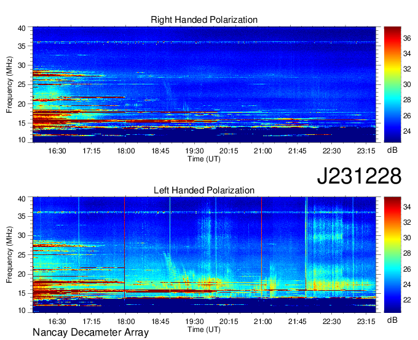The height and width of the screenshot is (340, 418).
Task: Click the 40 MHz tick on top plot
Action: coord(22,28)
